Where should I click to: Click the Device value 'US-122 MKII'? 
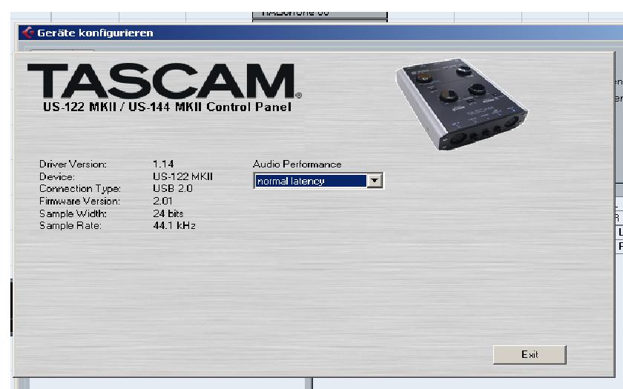(x=182, y=176)
